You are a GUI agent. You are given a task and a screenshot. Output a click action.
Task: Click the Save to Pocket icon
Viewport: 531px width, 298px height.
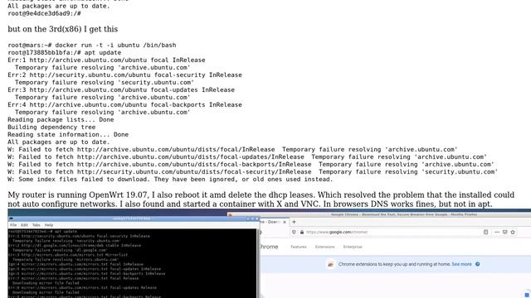coord(505,232)
